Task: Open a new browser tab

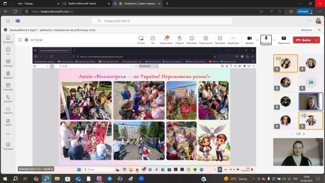Action: 167,3
